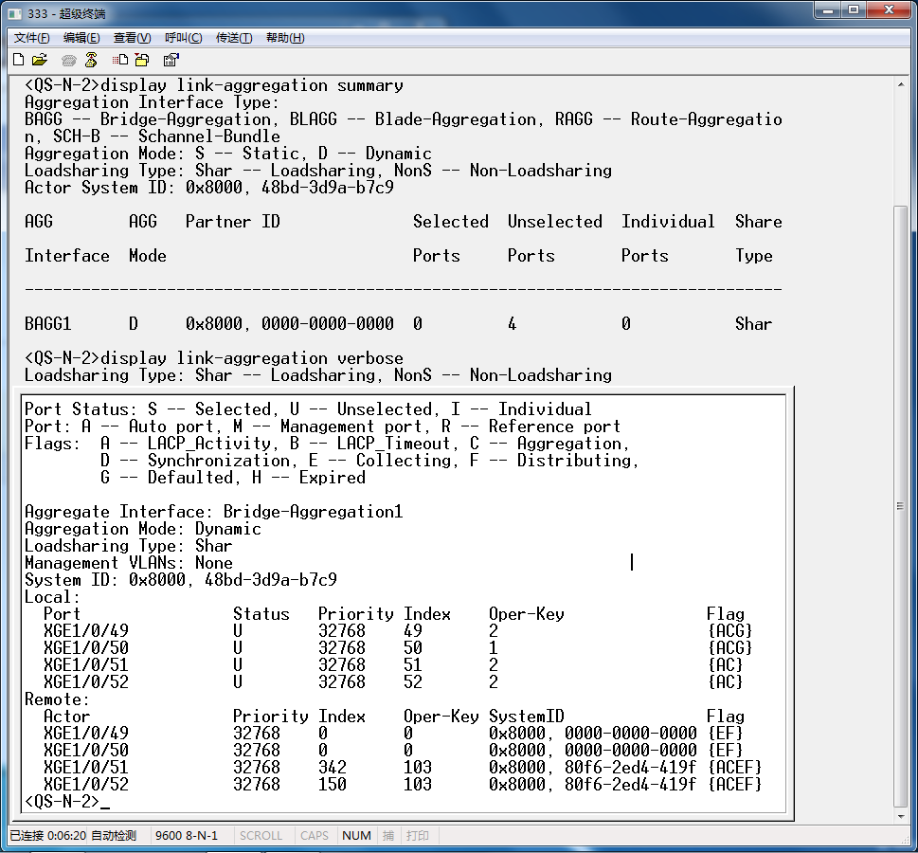Image resolution: width=918 pixels, height=853 pixels.
Task: Click the Receive file toolbar icon
Action: (x=142, y=60)
